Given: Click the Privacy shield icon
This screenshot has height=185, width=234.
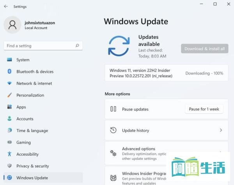Looking at the screenshot, I should point(9,166).
